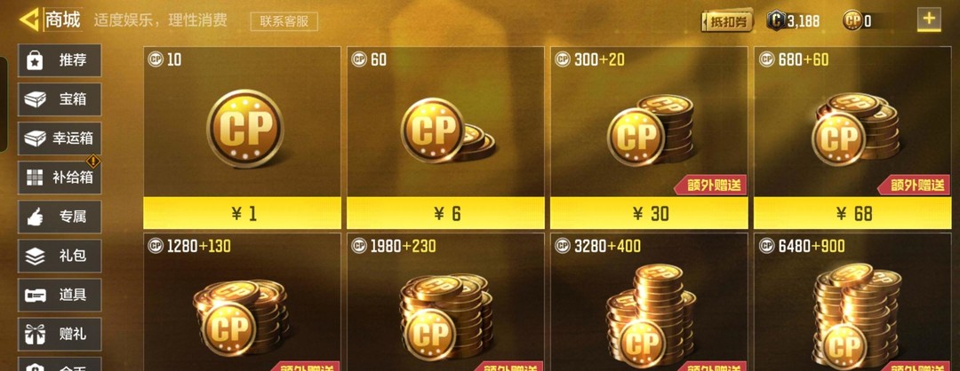Click the CP balance coin icon
Image resolution: width=960 pixels, height=371 pixels.
tap(852, 20)
